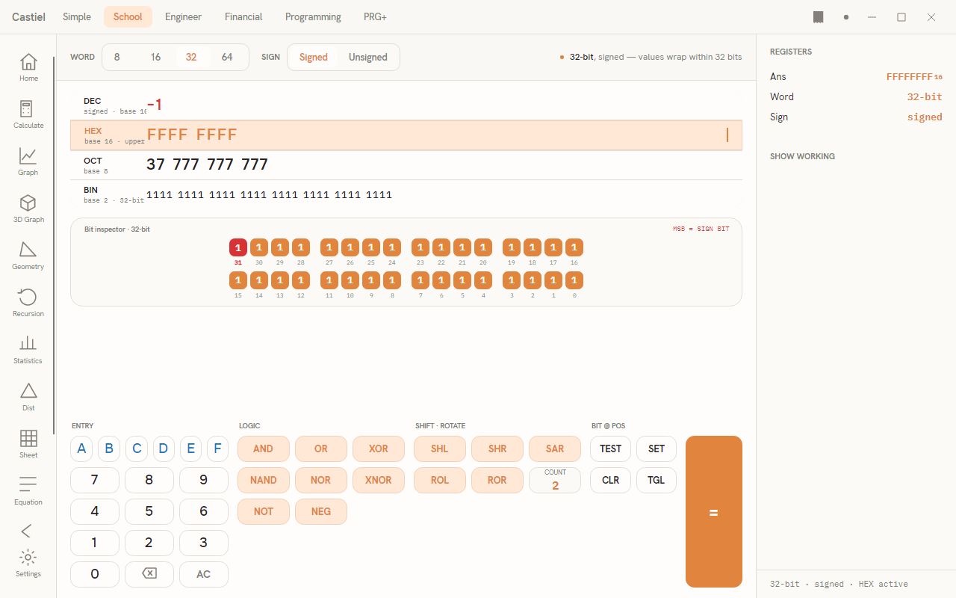Switch sign mode to Unsigned
Image resolution: width=956 pixels, height=598 pixels.
[368, 57]
